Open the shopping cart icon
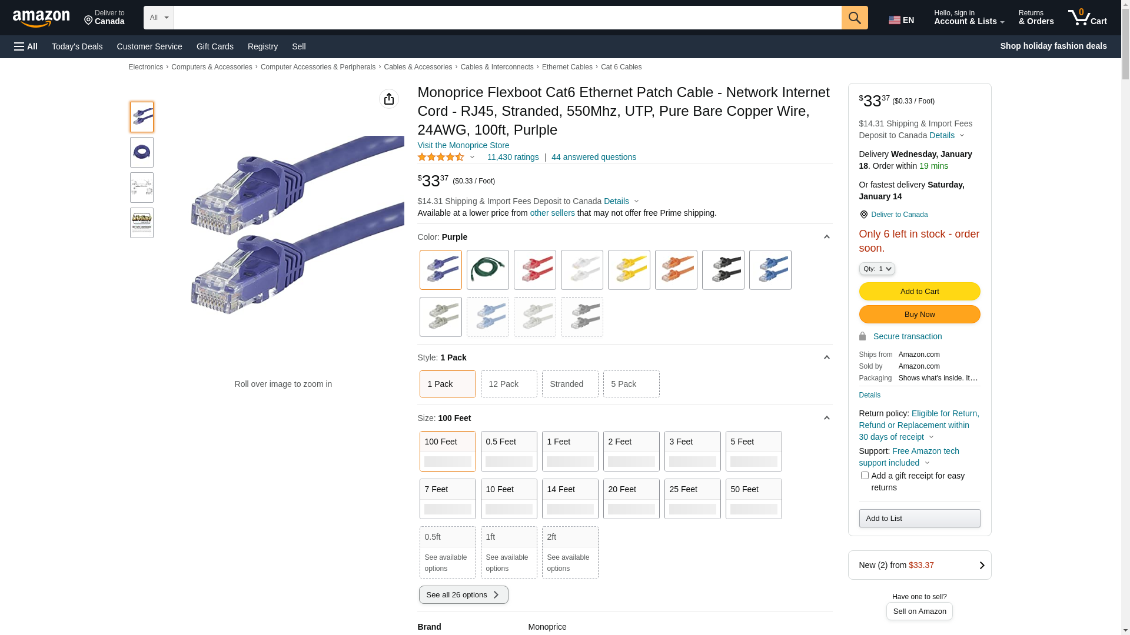The image size is (1130, 635). 1086,18
